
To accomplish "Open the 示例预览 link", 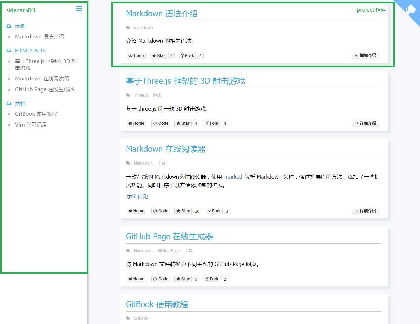I will click(x=137, y=196).
